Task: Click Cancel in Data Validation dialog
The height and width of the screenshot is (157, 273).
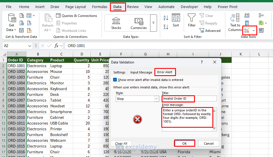Action: [x=209, y=144]
